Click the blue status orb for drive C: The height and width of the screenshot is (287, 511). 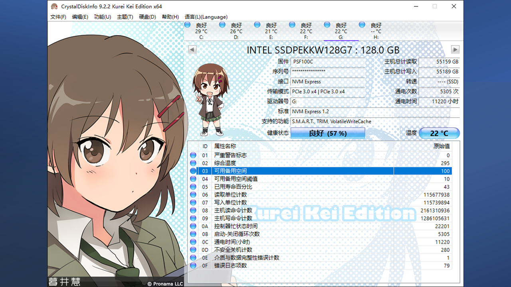[x=188, y=25]
